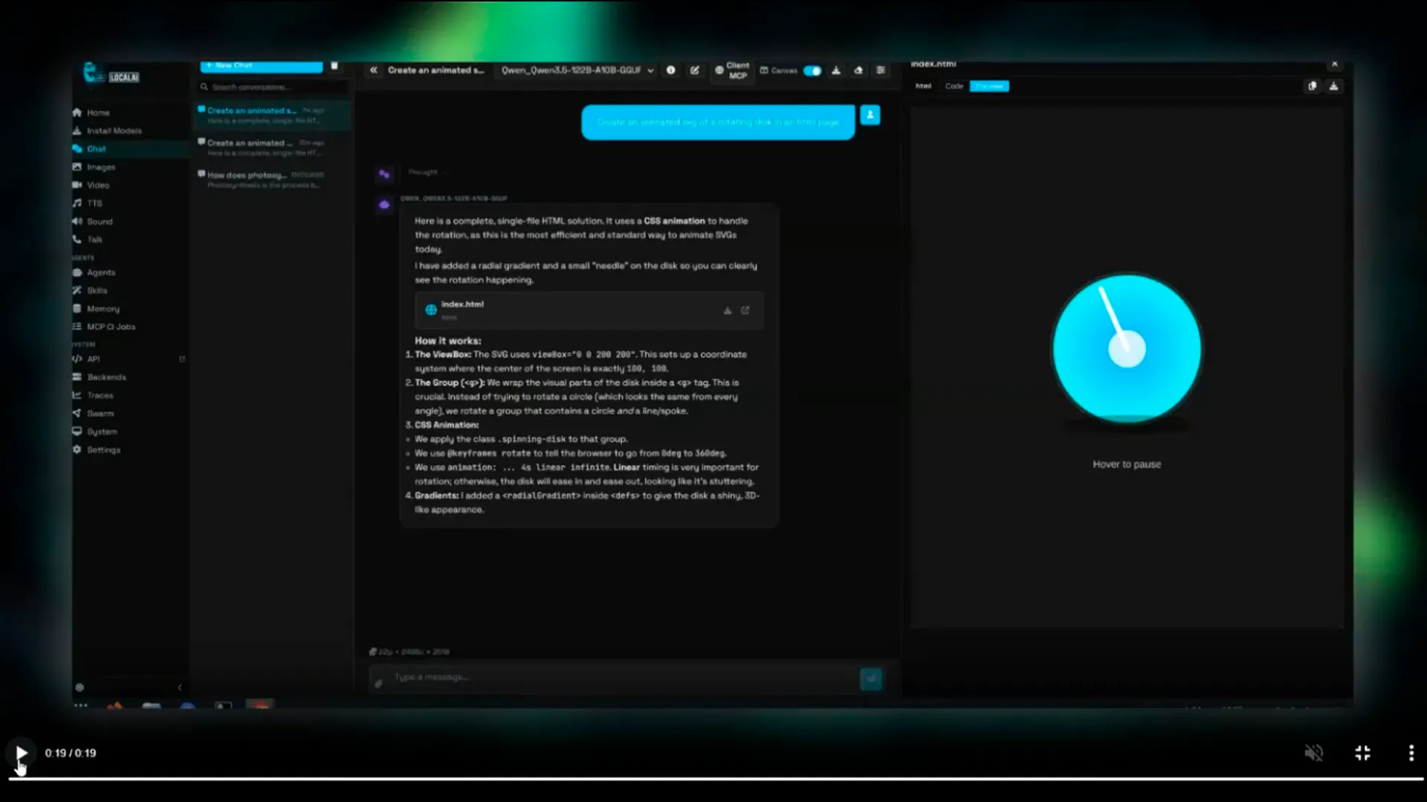The height and width of the screenshot is (802, 1427).
Task: Focus the 'Type a message' input
Action: 623,677
